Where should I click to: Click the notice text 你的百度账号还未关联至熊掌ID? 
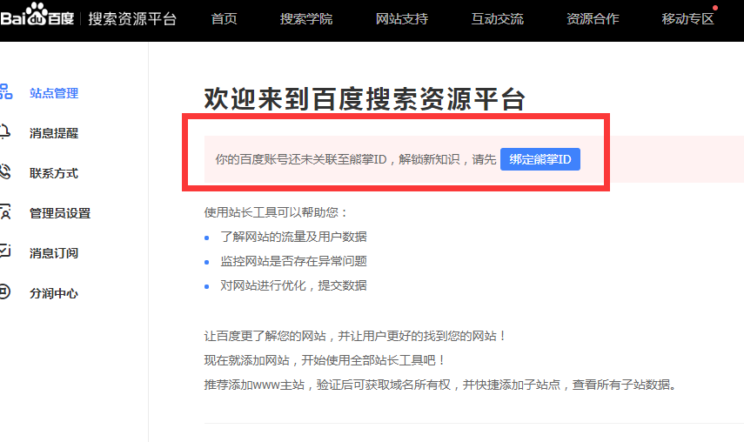pos(301,159)
